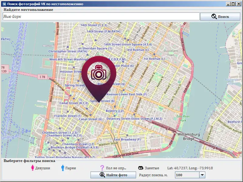
Task: Click the Delancey Street-Essex Street (F,J,M,Z) label
Action: [134, 119]
